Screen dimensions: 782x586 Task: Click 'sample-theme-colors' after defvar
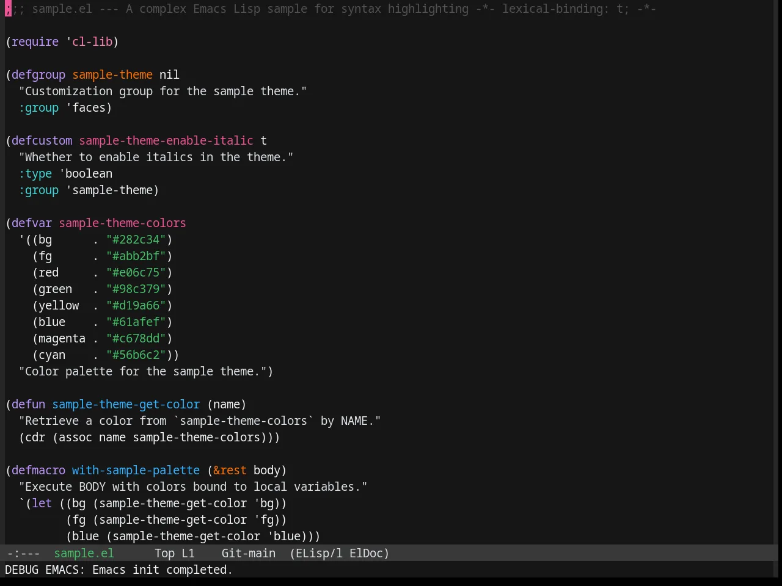(122, 223)
